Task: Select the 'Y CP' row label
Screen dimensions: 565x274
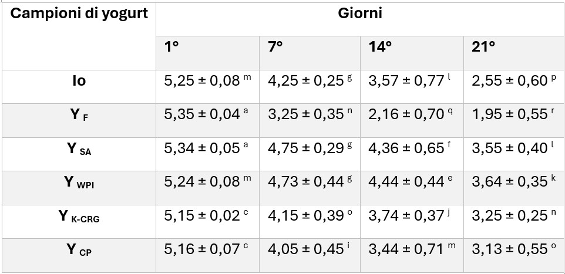Action: coord(79,255)
